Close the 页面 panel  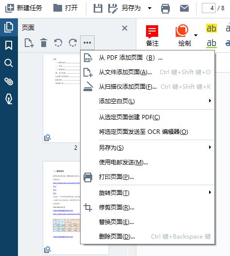(125, 28)
